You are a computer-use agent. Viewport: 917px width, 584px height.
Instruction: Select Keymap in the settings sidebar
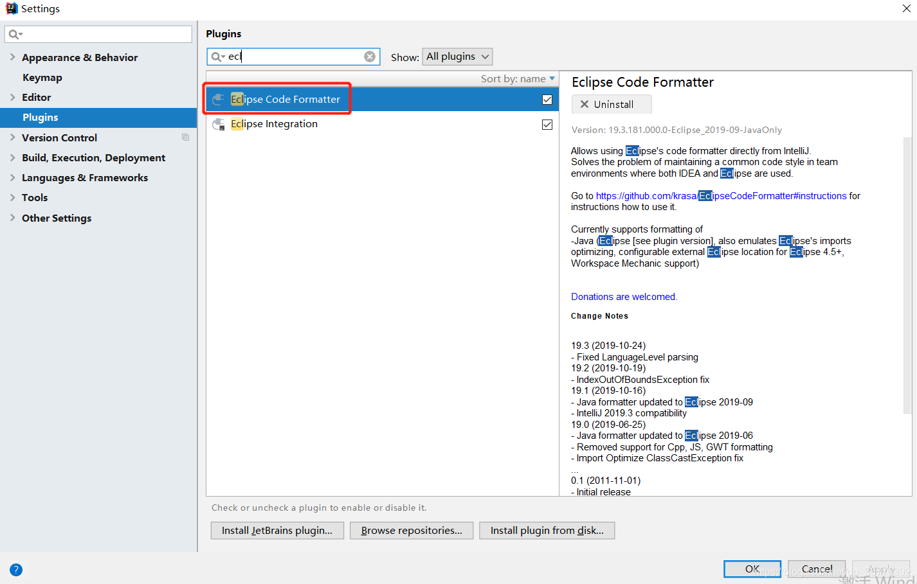(42, 77)
